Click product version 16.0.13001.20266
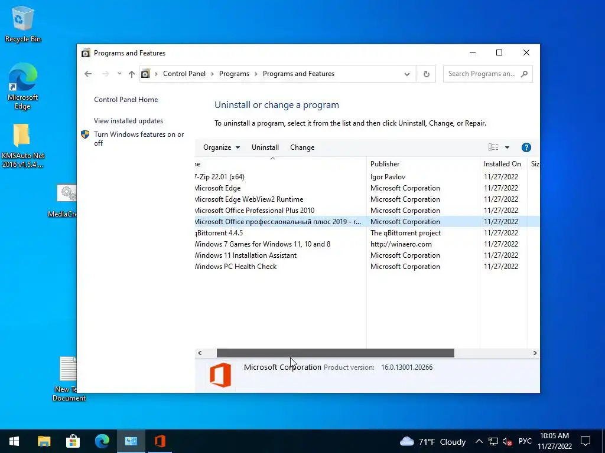The width and height of the screenshot is (605, 453). click(x=406, y=367)
